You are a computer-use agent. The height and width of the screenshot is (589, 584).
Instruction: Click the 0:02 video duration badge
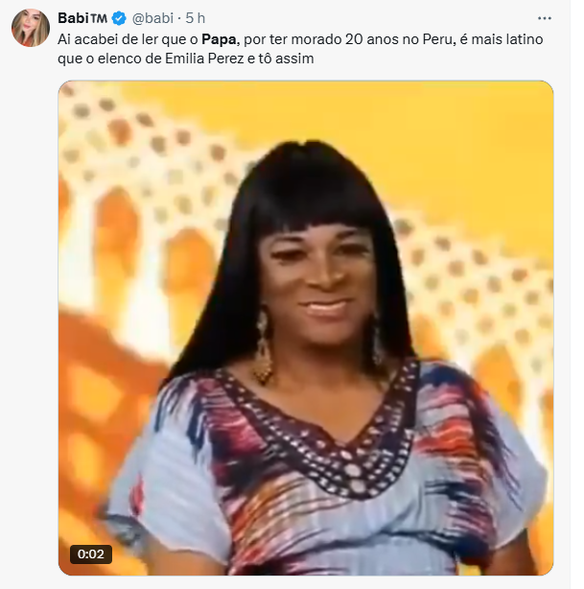click(x=91, y=554)
